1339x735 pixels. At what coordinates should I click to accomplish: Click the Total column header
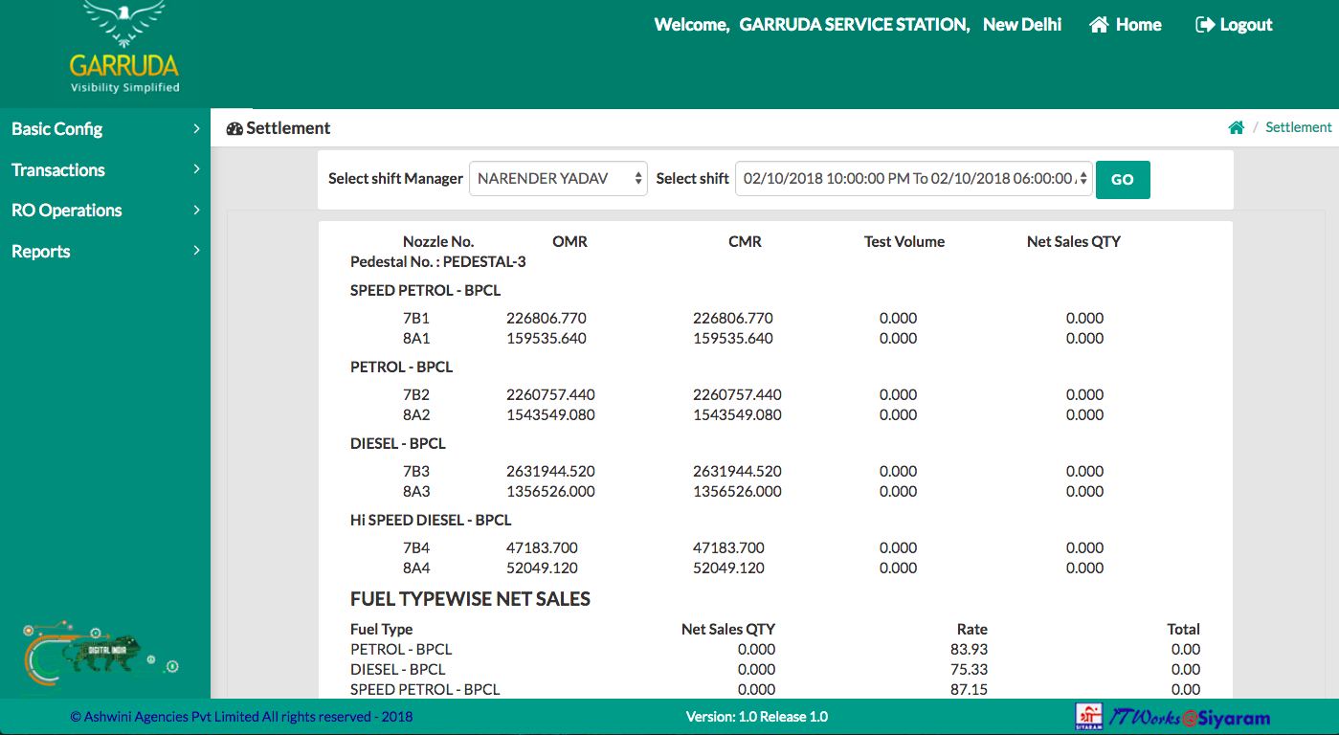[x=1184, y=629]
